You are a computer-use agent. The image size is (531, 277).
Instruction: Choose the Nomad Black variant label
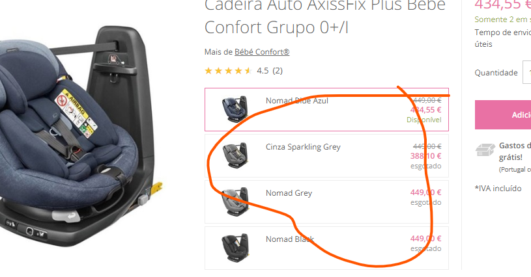[x=290, y=239]
